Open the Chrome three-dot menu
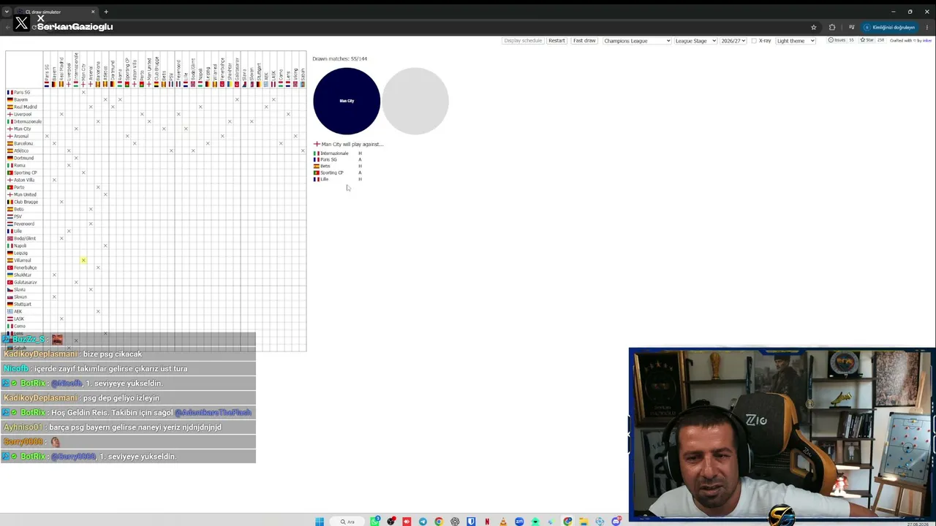The image size is (936, 526). (927, 27)
